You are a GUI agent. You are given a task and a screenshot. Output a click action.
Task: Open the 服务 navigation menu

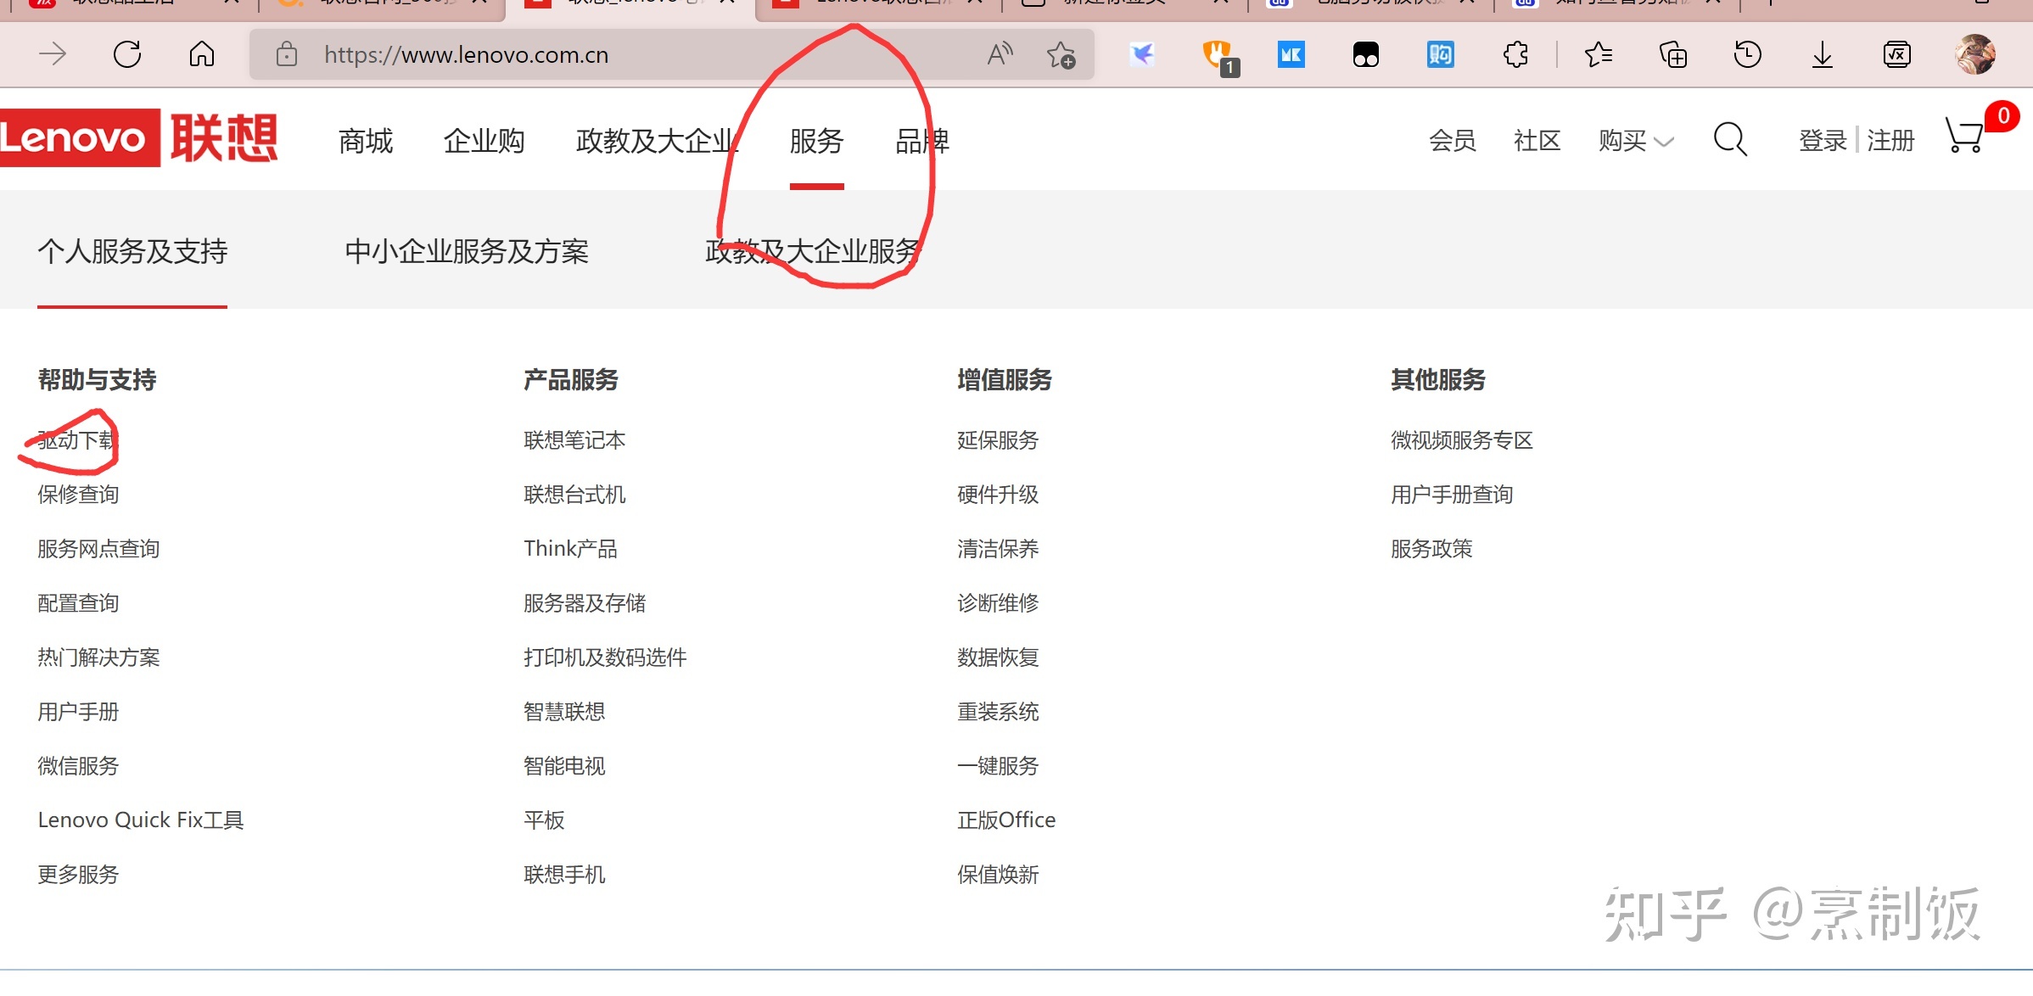tap(816, 141)
